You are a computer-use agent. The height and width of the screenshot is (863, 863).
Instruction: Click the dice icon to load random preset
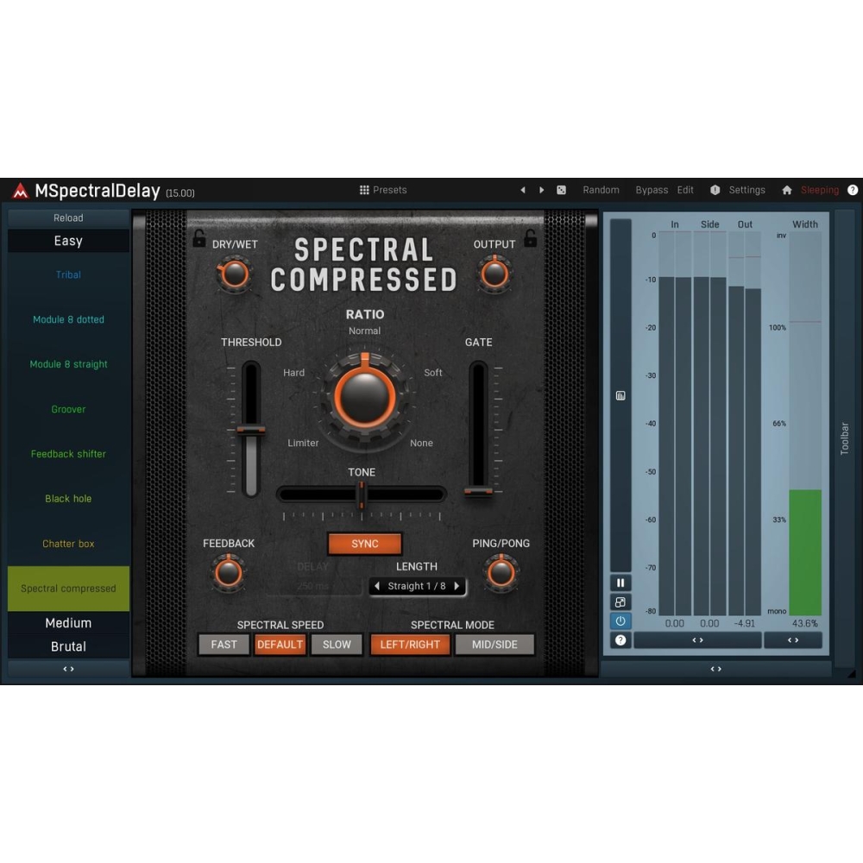point(561,190)
